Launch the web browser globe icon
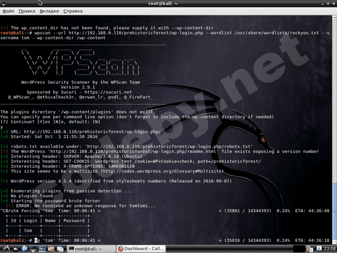Viewport: 337px width, 253px height. 24,249
